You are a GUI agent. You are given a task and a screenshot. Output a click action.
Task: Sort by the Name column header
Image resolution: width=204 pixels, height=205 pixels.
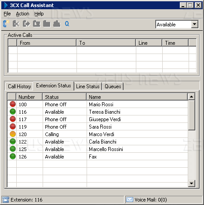coord(137,97)
